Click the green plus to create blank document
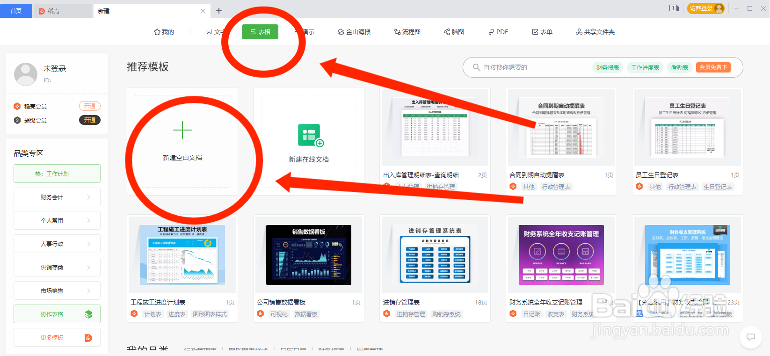Screen dimensions: 770x356 click(182, 130)
